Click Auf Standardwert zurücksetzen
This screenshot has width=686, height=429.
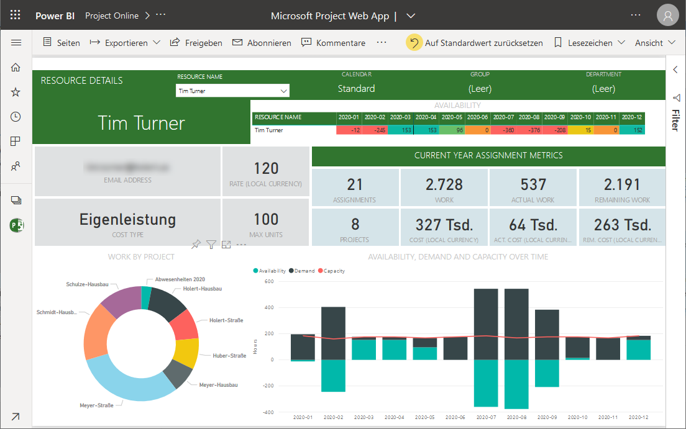(x=483, y=43)
